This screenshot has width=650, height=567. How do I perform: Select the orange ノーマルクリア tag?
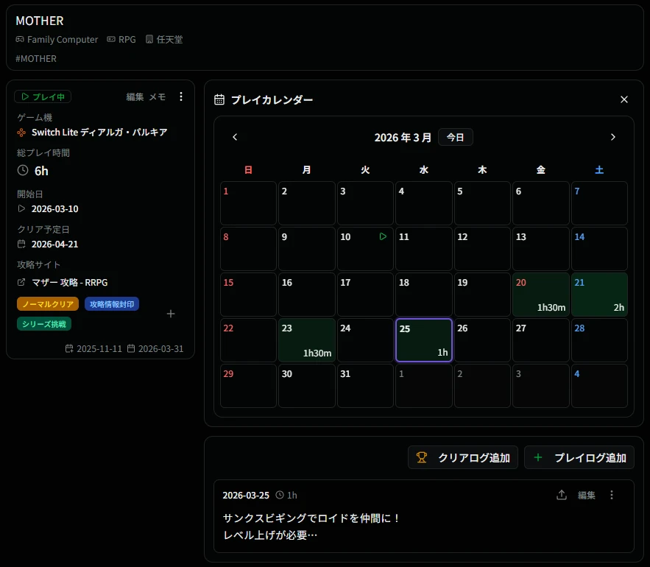coord(47,304)
